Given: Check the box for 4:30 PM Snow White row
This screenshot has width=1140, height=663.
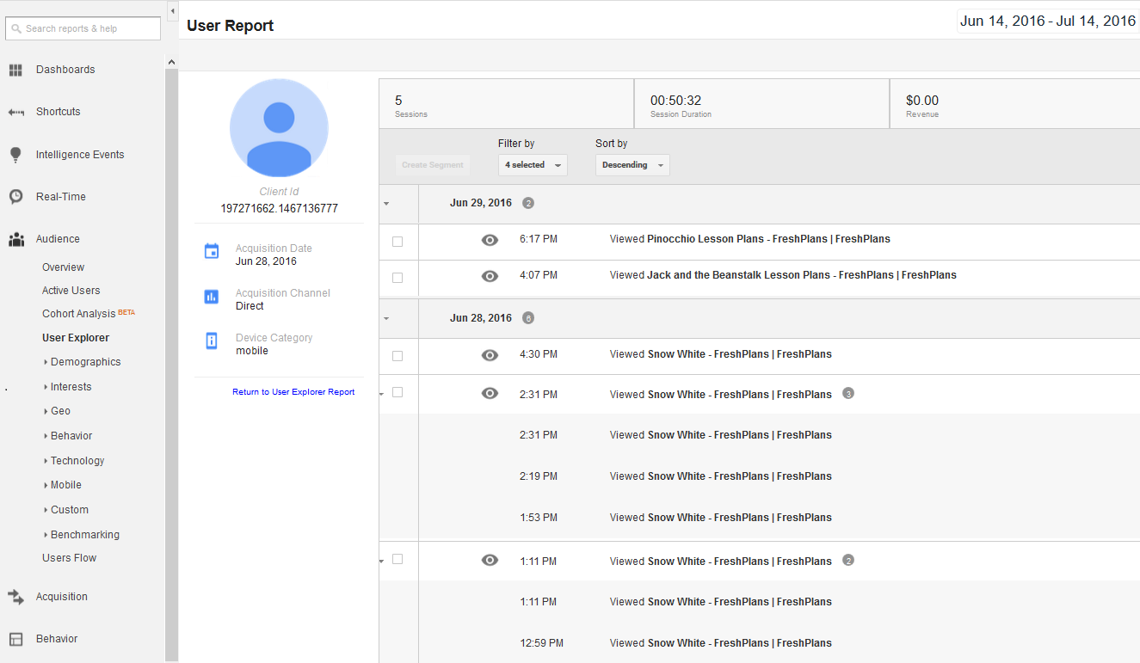Looking at the screenshot, I should click(x=397, y=356).
